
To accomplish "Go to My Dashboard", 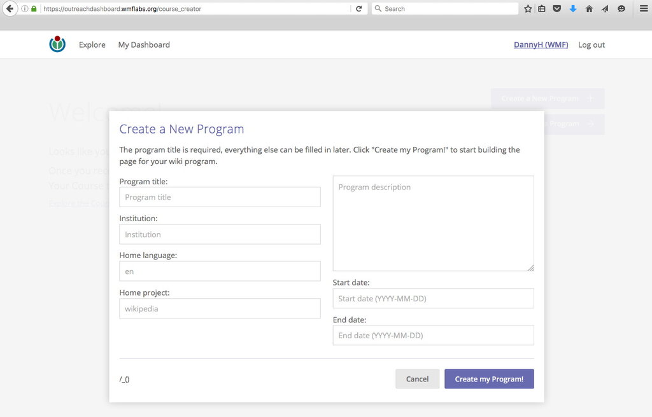I will pos(144,45).
